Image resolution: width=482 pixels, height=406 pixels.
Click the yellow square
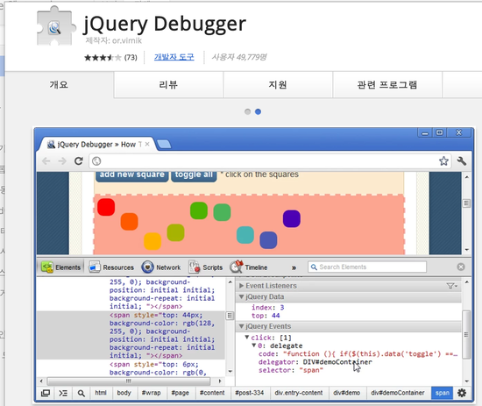click(x=152, y=241)
